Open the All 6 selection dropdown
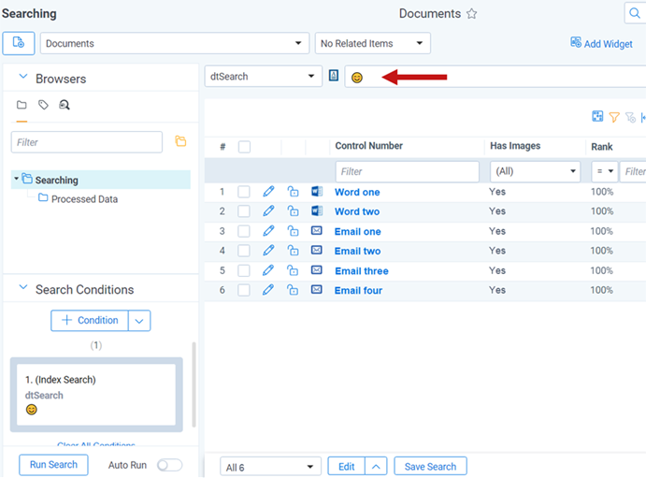The width and height of the screenshot is (646, 478). tap(270, 467)
